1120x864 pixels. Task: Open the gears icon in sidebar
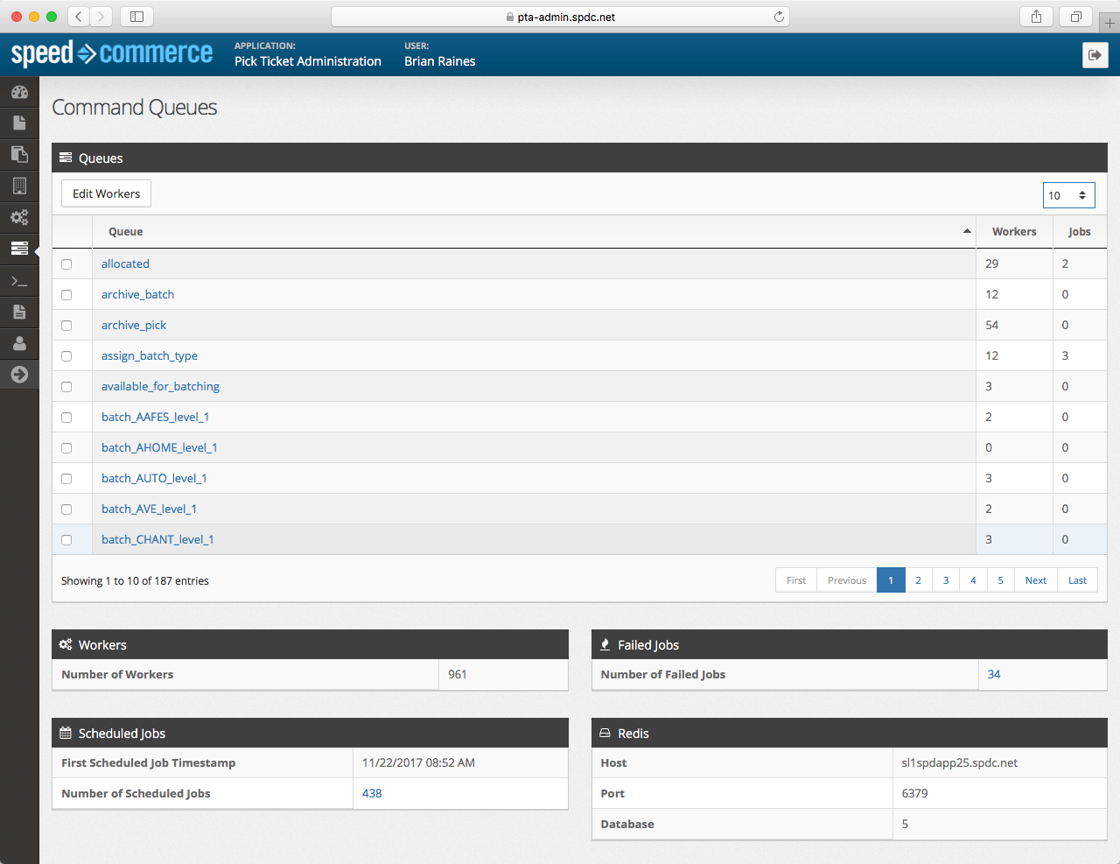(x=19, y=217)
